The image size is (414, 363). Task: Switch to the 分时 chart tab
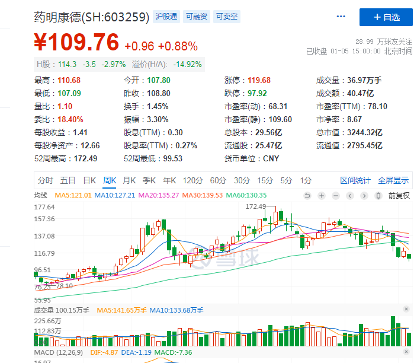pos(46,180)
